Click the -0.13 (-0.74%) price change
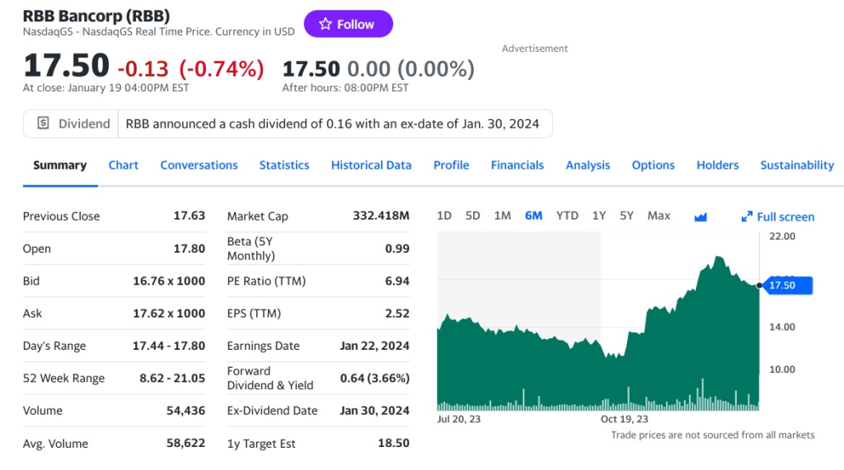Viewport: 844px width, 470px height. point(190,69)
